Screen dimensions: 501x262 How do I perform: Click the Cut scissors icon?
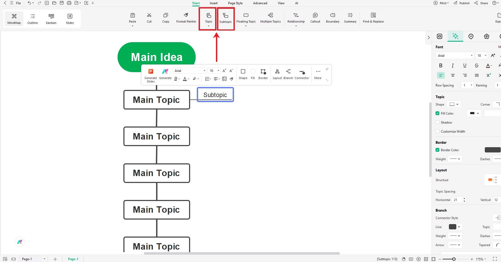[149, 15]
